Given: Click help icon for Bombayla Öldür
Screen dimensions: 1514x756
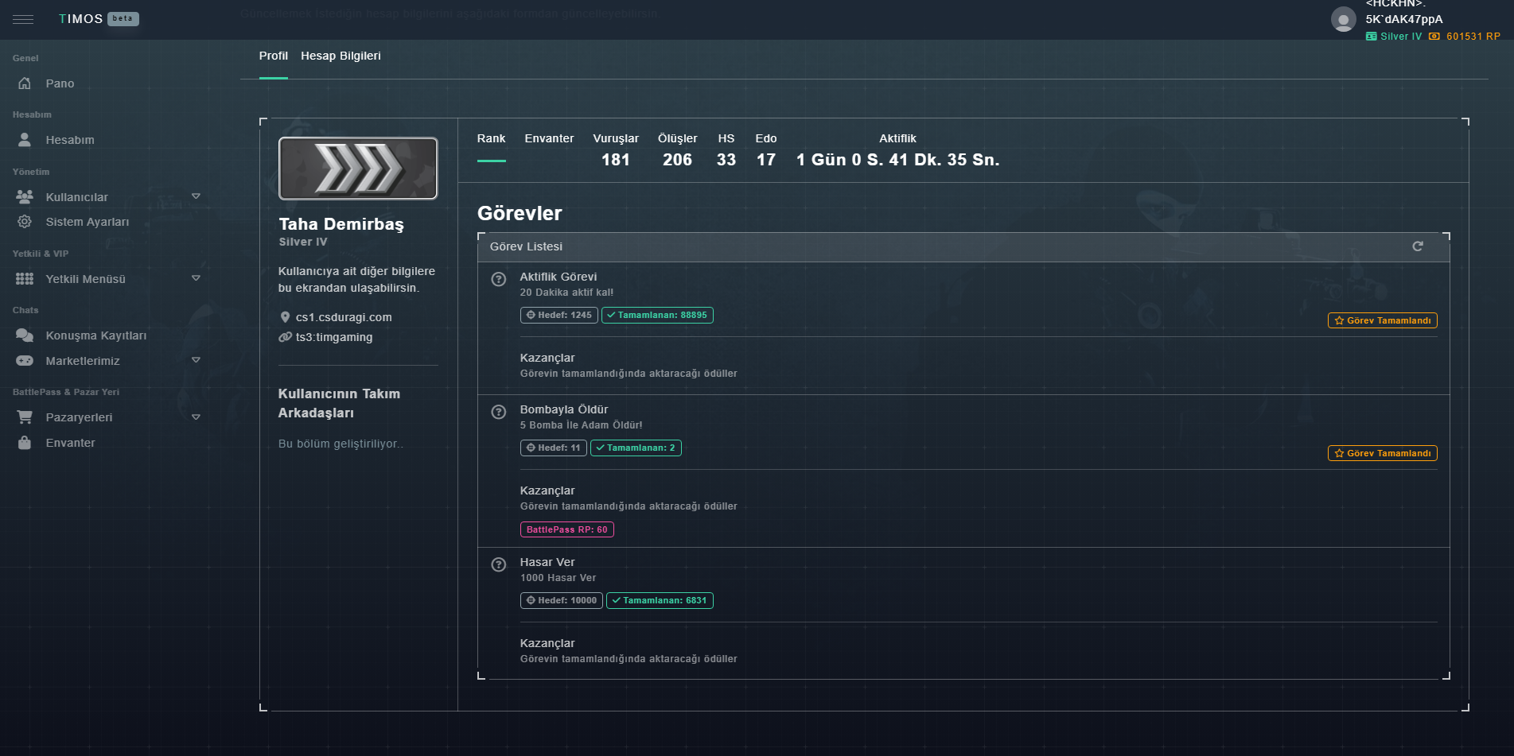Looking at the screenshot, I should point(499,412).
